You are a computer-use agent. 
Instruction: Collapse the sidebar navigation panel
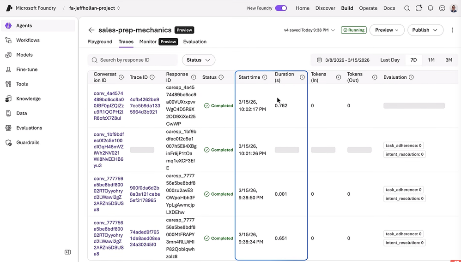(x=67, y=252)
